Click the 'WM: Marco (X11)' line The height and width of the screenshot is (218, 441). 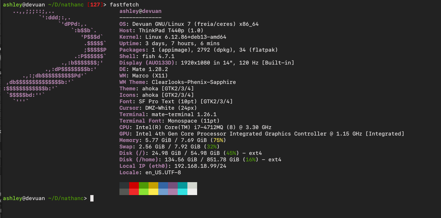(x=144, y=76)
